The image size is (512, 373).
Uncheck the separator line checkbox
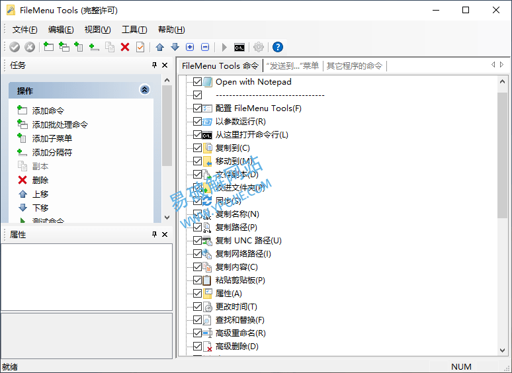click(197, 95)
